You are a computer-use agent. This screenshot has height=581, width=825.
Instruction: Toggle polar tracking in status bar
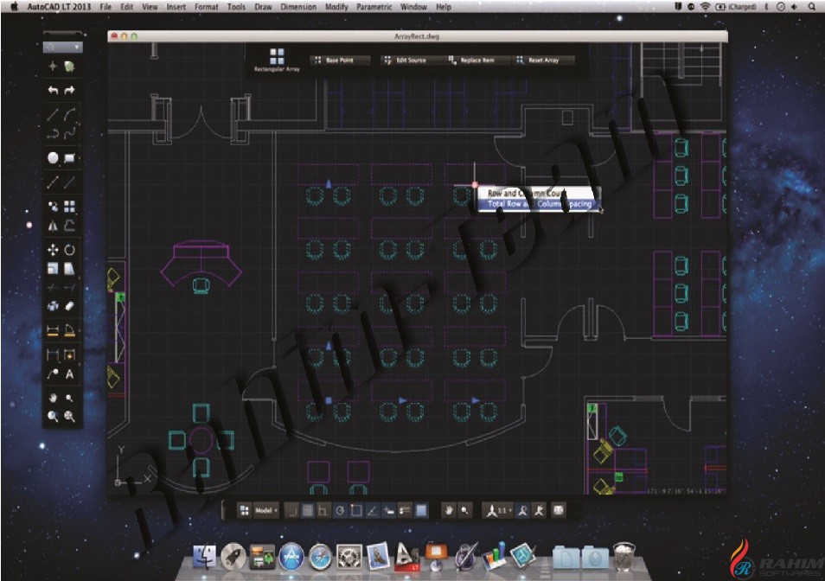pos(340,511)
